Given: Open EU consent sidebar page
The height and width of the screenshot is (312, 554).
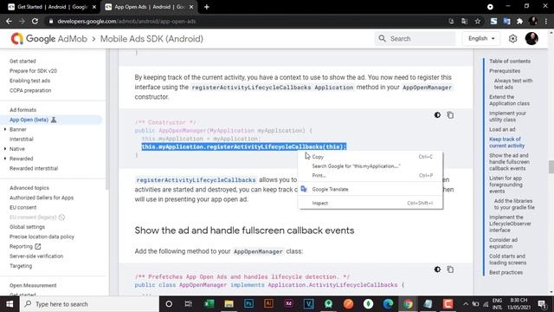Looking at the screenshot, I should 23,207.
